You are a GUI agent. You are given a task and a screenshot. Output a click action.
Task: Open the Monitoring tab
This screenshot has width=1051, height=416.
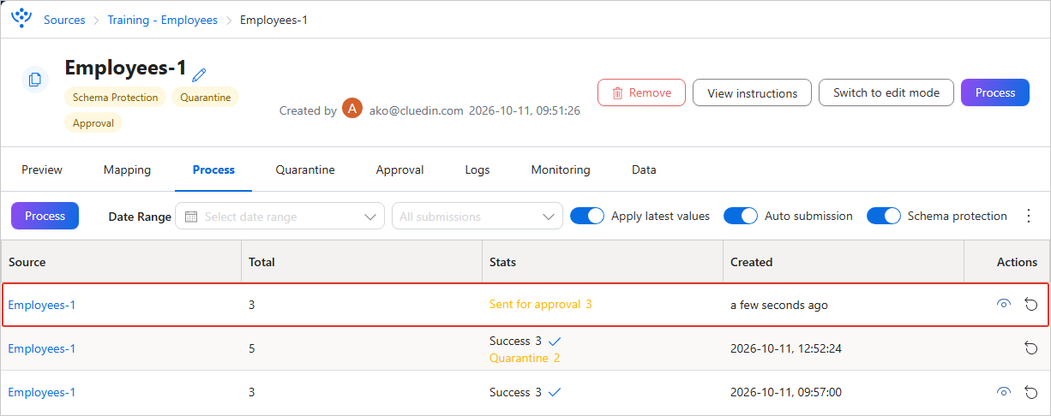tap(561, 169)
